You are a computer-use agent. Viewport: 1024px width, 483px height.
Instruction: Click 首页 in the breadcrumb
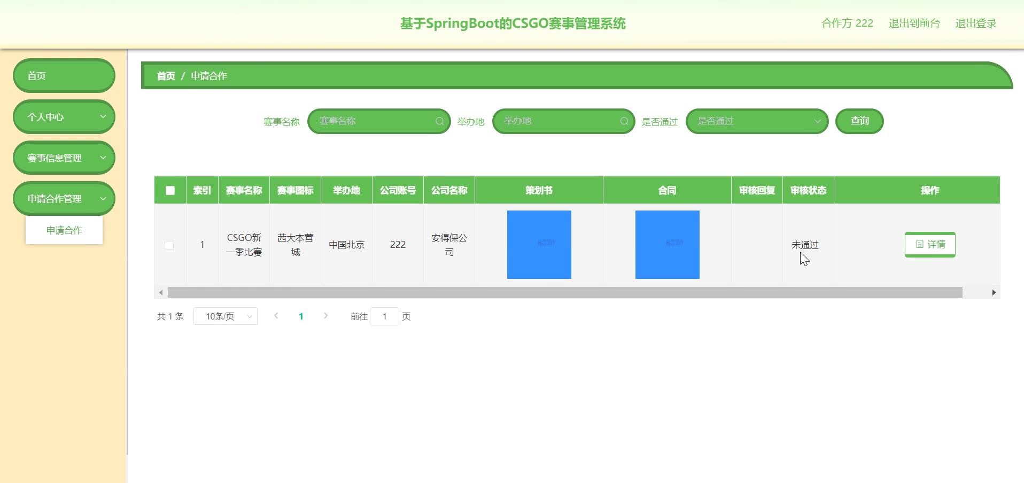166,76
